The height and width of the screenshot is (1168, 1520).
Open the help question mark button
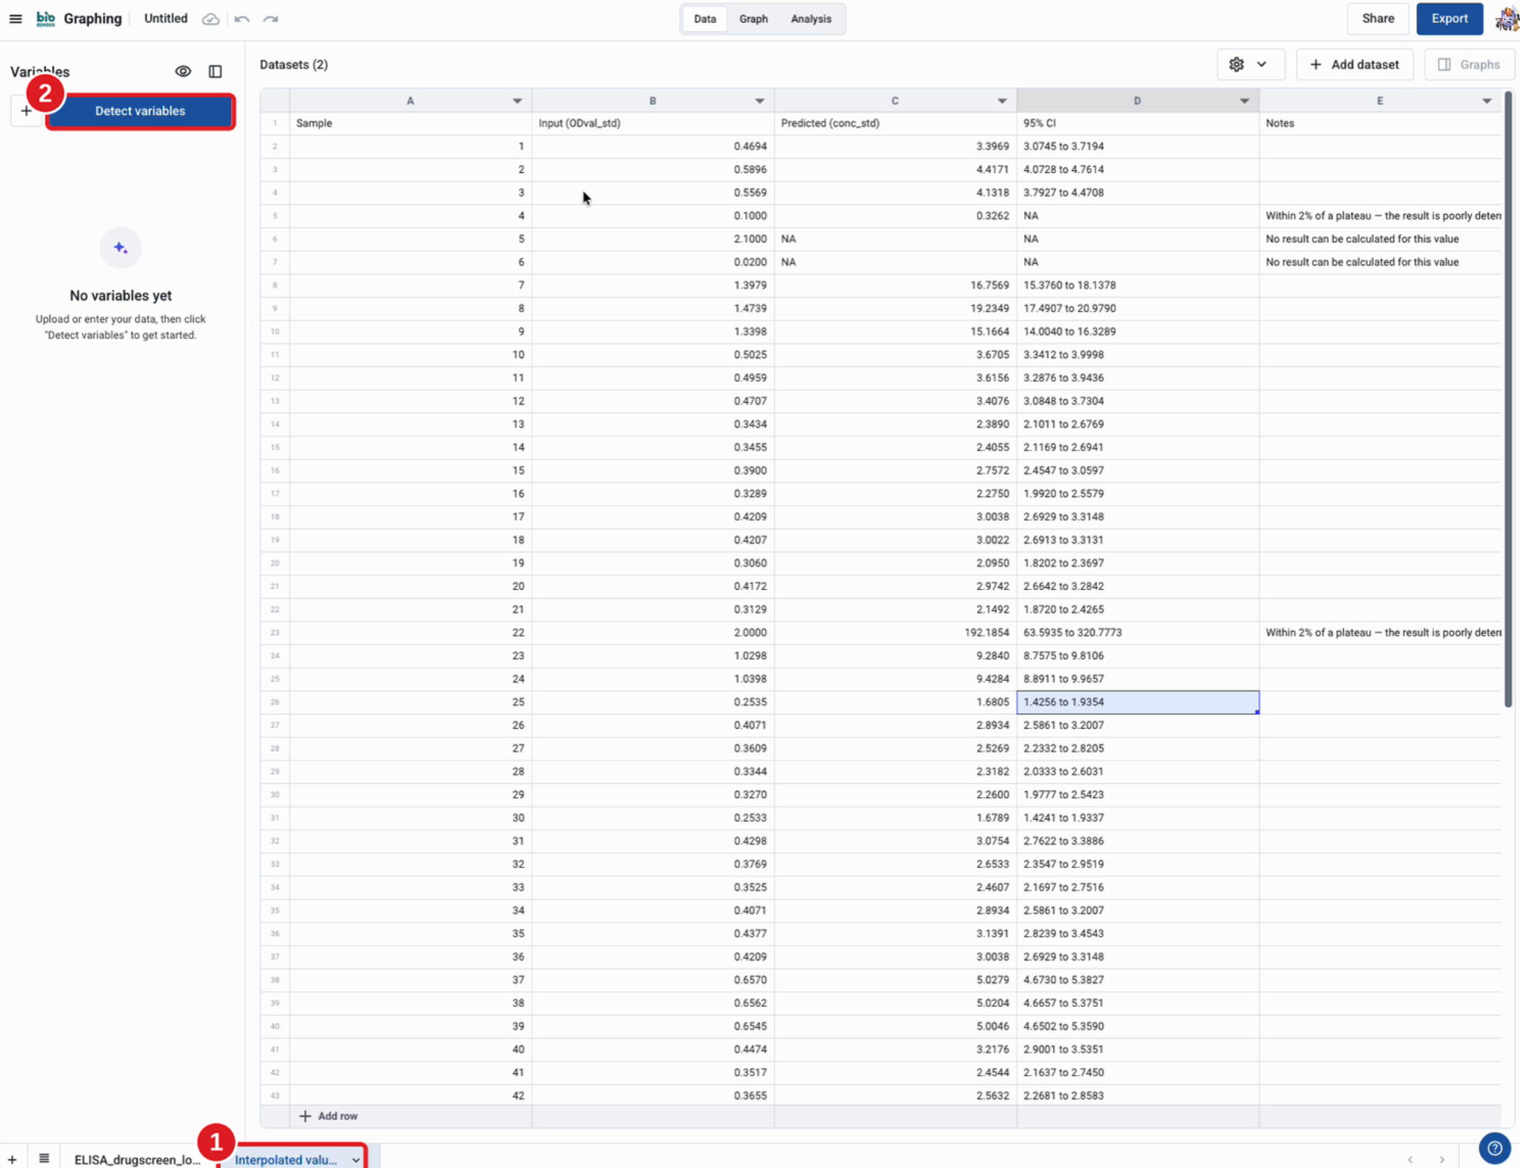pyautogui.click(x=1495, y=1148)
